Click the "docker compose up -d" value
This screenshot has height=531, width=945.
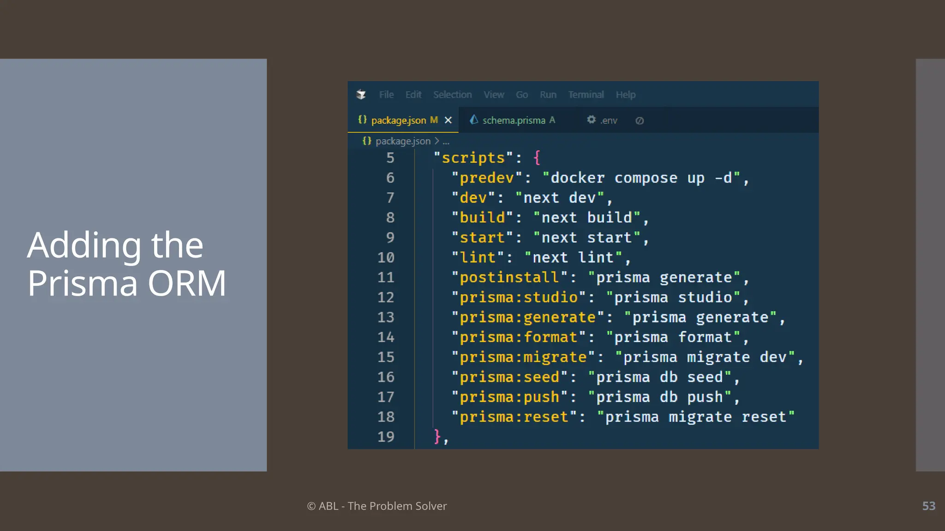click(x=641, y=178)
